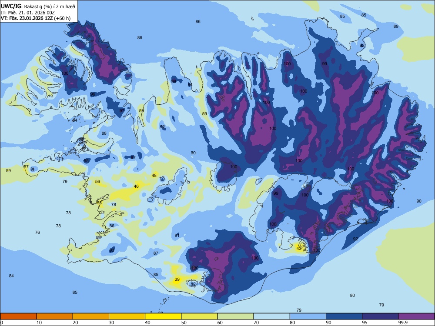Select the amber 30–40 legend swatch
435x326 pixels.
(127, 316)
